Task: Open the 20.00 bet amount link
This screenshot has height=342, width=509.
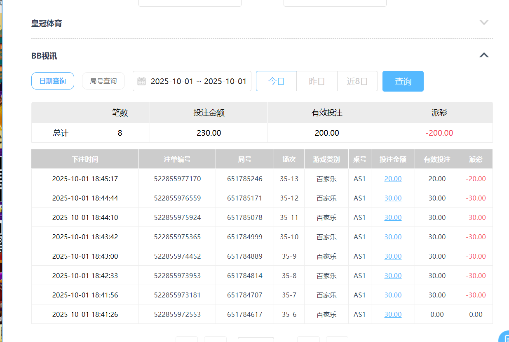Action: pyautogui.click(x=393, y=179)
